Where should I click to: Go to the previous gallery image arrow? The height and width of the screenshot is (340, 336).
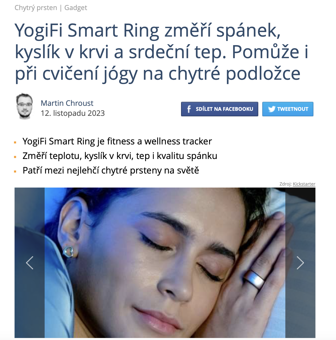pyautogui.click(x=30, y=263)
